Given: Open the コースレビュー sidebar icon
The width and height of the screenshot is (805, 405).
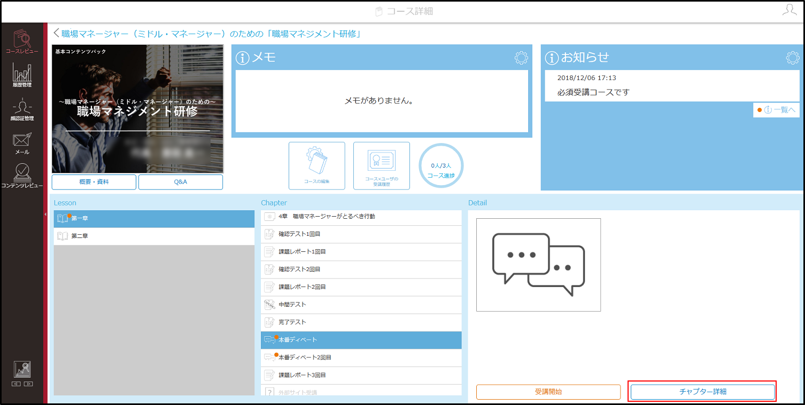Looking at the screenshot, I should [22, 42].
